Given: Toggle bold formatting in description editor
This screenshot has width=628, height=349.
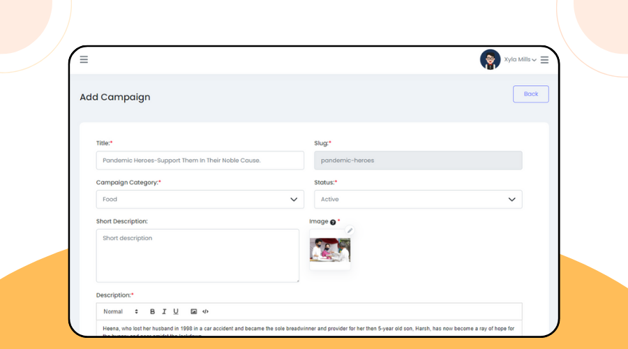Looking at the screenshot, I should click(x=153, y=311).
